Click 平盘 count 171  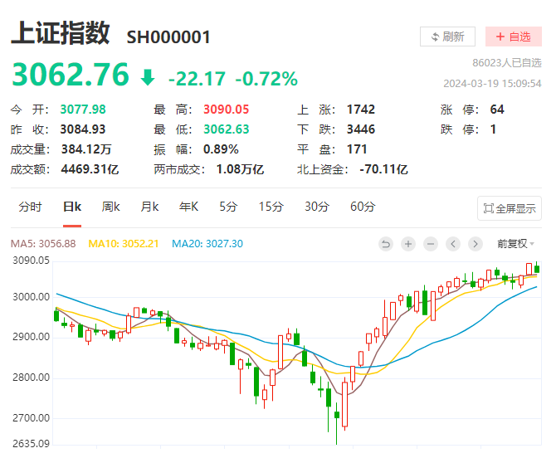click(357, 149)
